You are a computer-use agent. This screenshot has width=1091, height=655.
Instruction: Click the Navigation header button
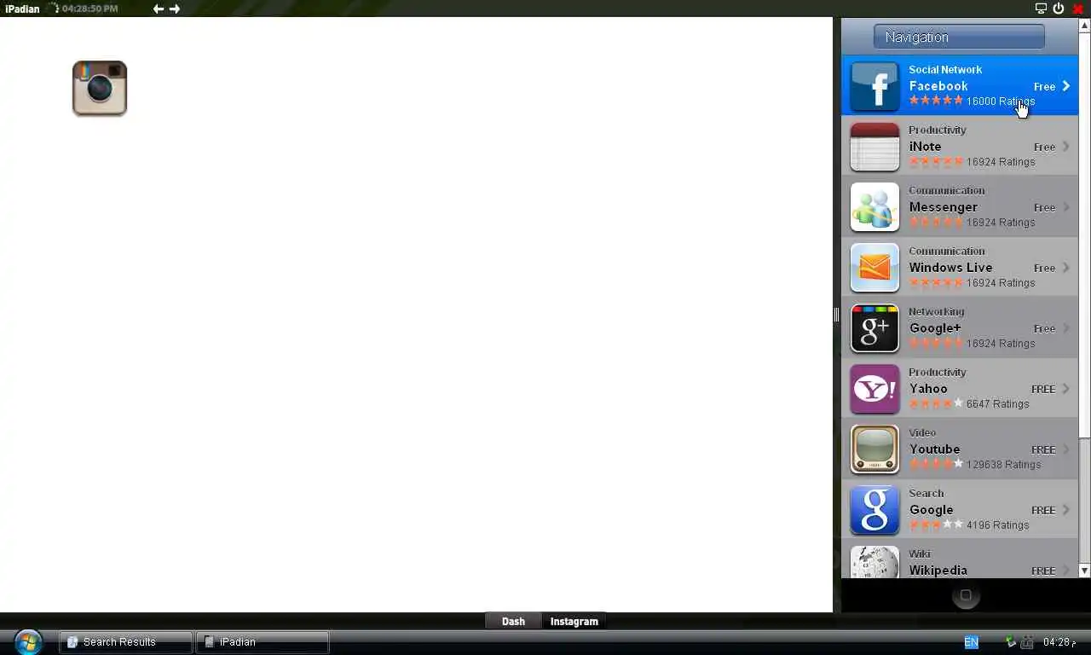pyautogui.click(x=959, y=37)
